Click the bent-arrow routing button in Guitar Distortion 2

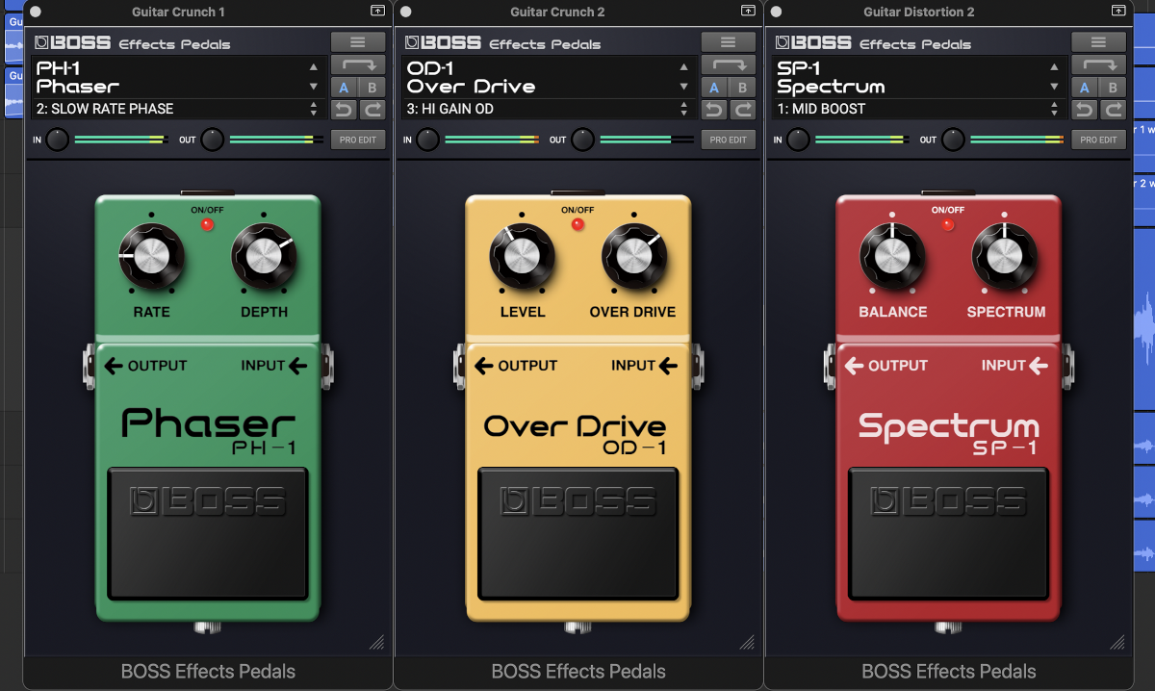1098,65
